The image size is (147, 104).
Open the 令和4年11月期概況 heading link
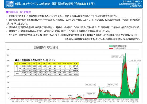point(18,12)
